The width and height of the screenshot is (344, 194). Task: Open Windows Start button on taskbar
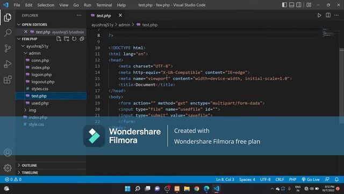127,189
